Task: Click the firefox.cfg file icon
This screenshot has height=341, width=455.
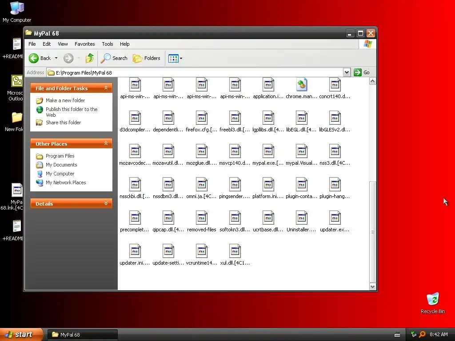Action: click(201, 118)
